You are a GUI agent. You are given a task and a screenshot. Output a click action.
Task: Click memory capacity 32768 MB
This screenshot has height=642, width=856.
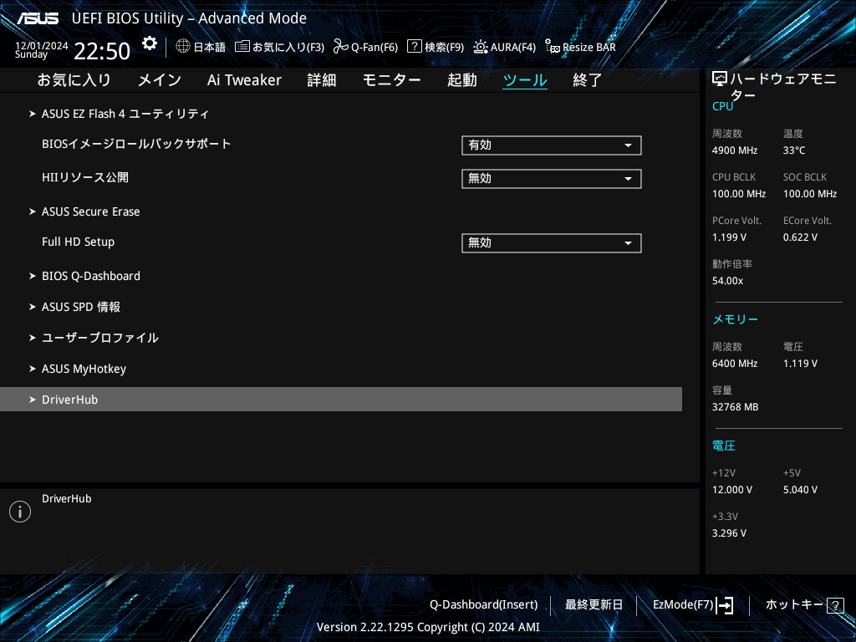[736, 407]
